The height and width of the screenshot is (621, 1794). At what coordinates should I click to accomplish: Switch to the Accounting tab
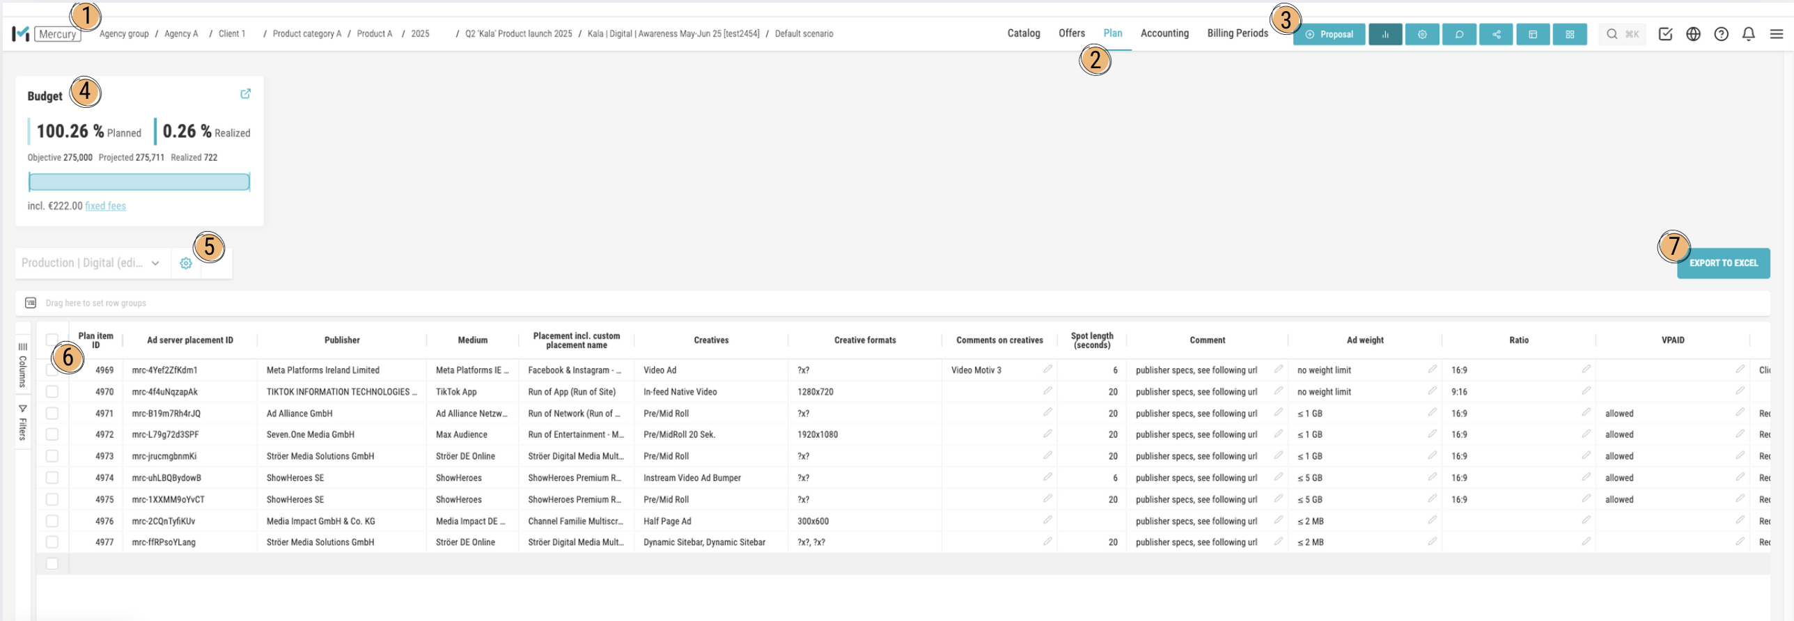(x=1164, y=33)
